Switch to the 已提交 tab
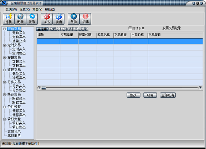 tap(55, 29)
